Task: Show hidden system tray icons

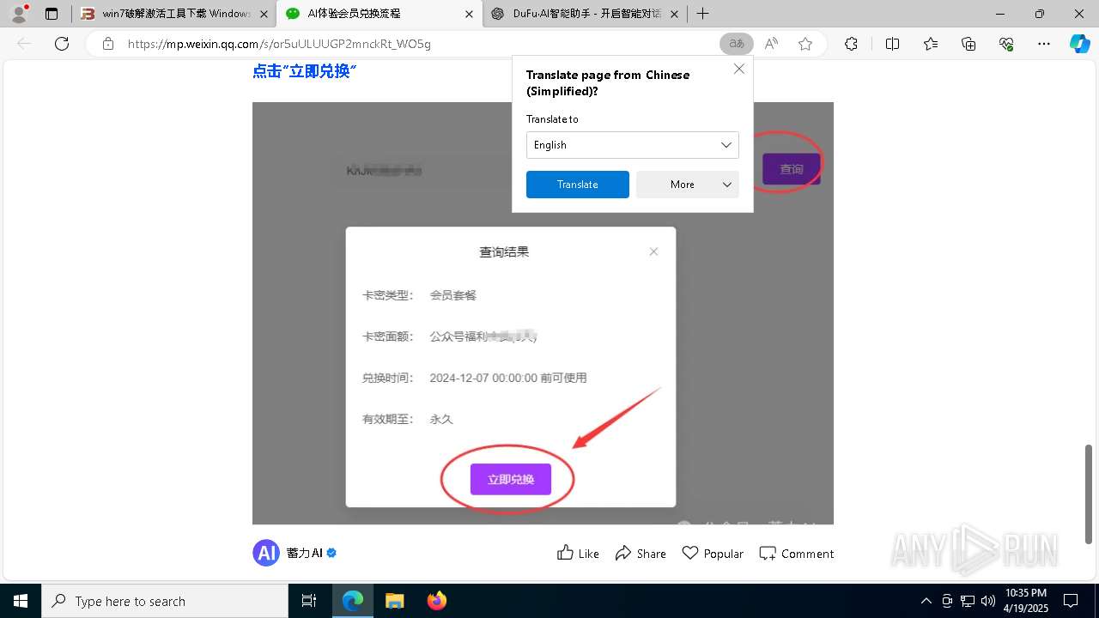Action: [x=926, y=601]
